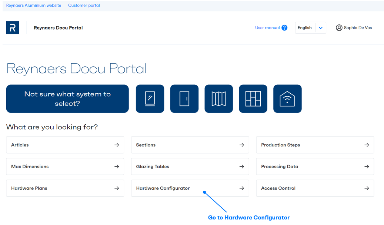Open the door systems icon tile
Viewport: 384px width, 225px height.
(x=184, y=98)
